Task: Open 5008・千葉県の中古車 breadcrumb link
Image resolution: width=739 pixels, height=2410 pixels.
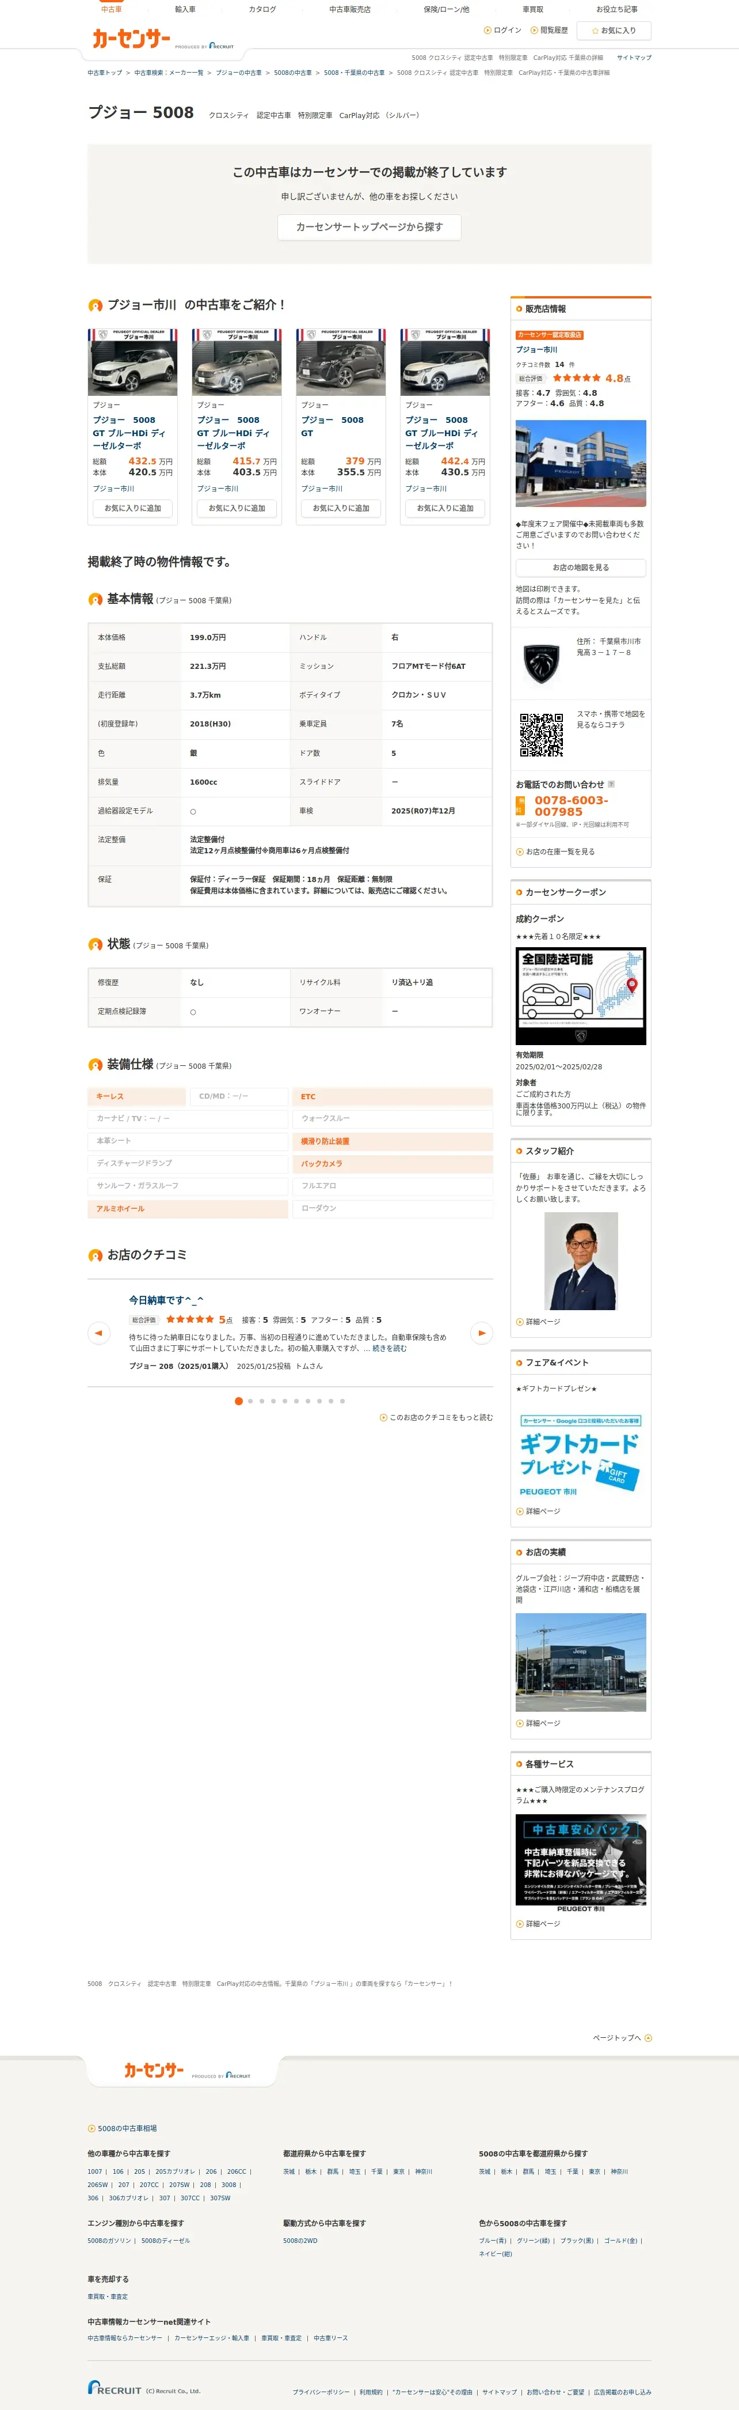Action: tap(354, 73)
